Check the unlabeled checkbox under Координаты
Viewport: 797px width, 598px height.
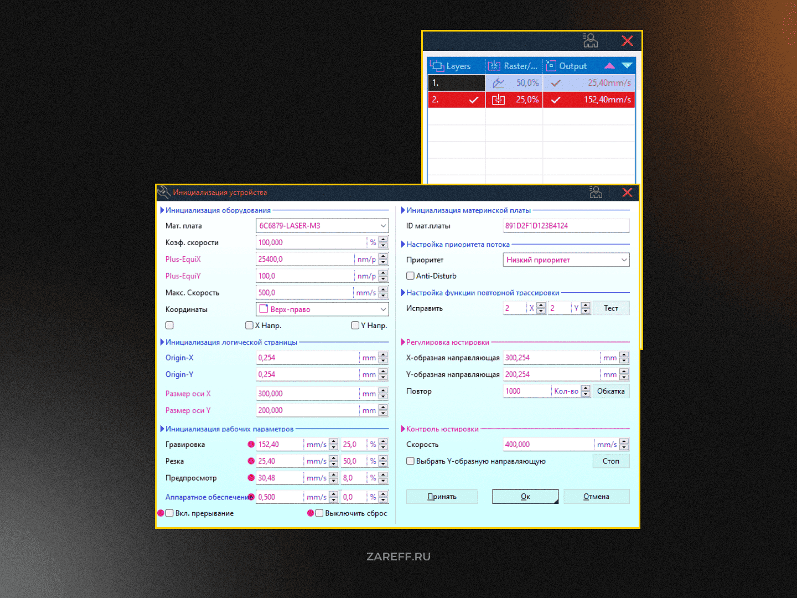[169, 325]
